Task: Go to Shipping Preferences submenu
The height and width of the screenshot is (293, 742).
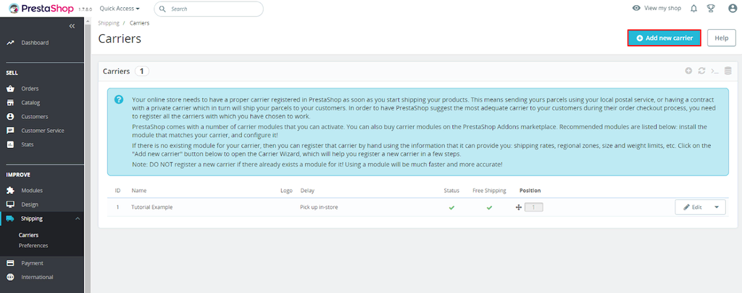Action: click(x=33, y=245)
